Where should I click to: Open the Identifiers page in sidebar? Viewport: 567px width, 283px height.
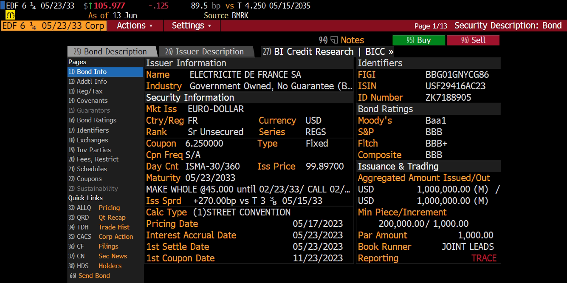88,130
